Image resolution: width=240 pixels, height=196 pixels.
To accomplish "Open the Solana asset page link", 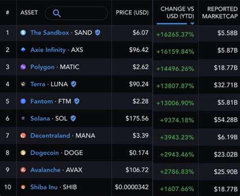I will 40,118.
